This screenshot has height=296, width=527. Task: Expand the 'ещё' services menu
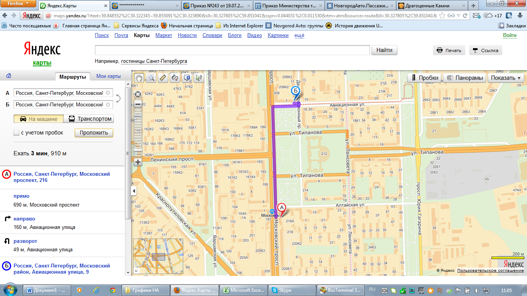pyautogui.click(x=299, y=35)
